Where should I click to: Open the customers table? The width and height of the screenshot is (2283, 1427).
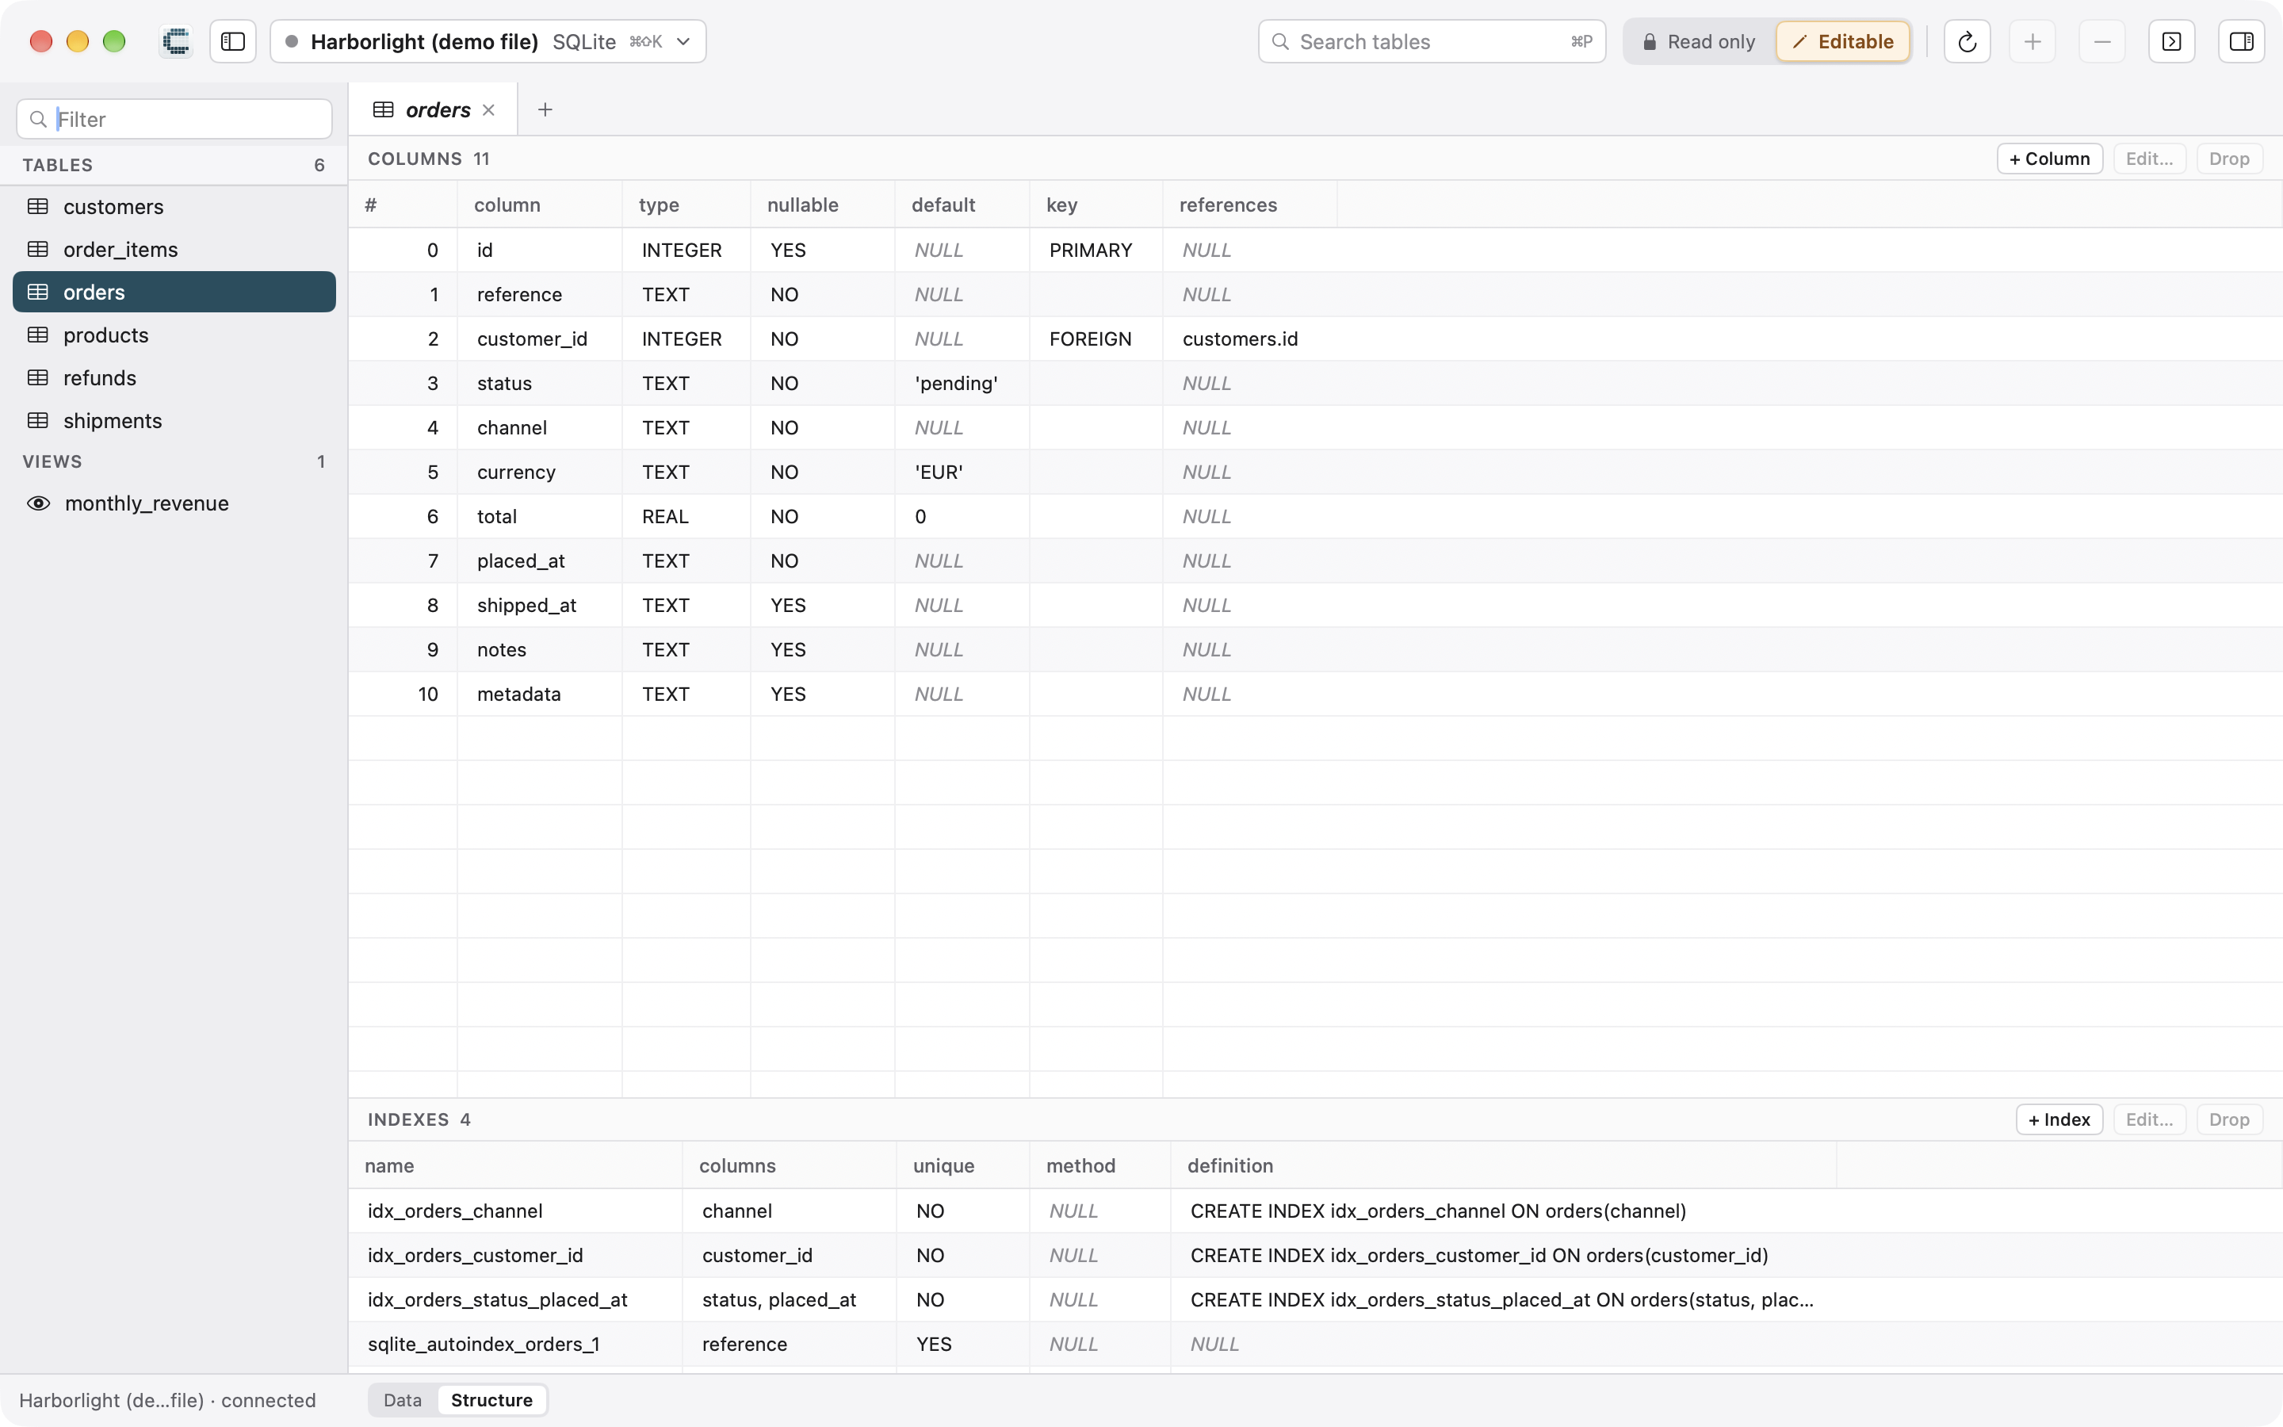tap(174, 207)
